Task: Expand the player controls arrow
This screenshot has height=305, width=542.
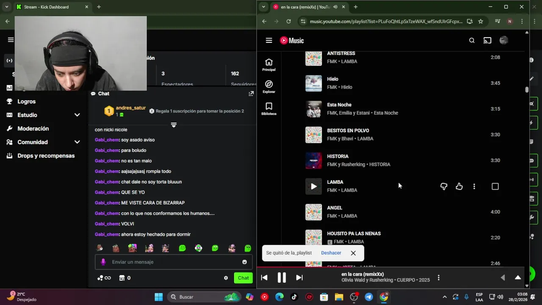Action: tap(503, 277)
